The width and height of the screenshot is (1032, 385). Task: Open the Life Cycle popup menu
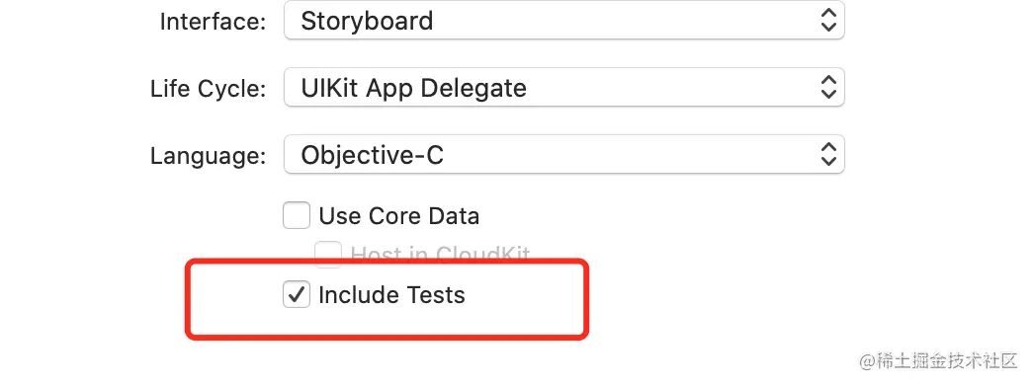(564, 88)
